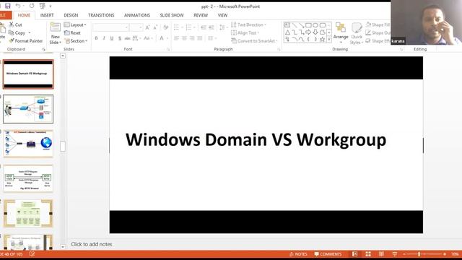Switch to the SLIDE SHOW tab
The height and width of the screenshot is (260, 462).
pyautogui.click(x=172, y=15)
